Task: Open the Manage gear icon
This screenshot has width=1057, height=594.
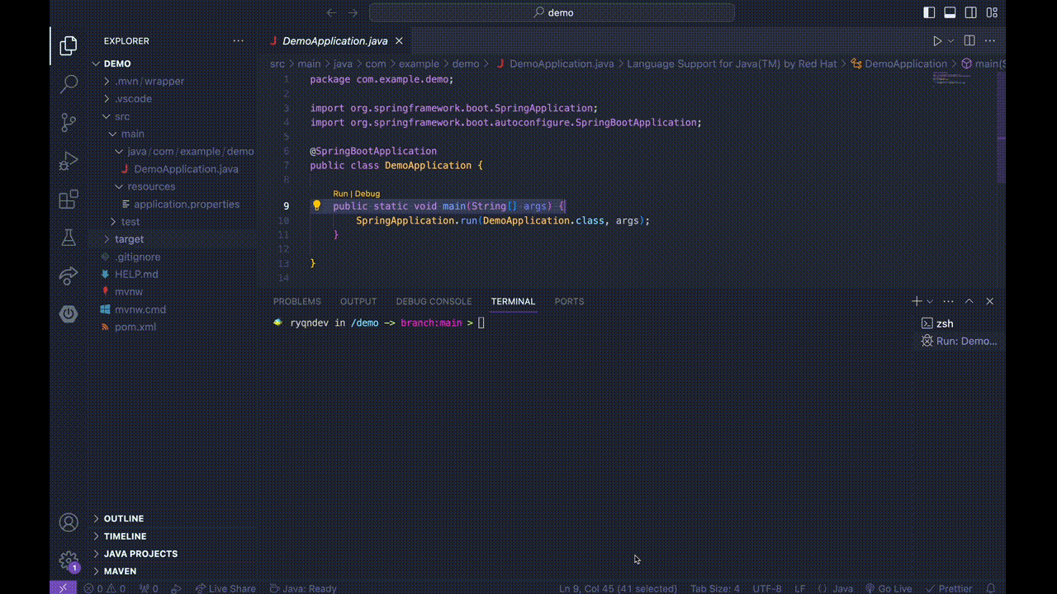Action: click(69, 561)
